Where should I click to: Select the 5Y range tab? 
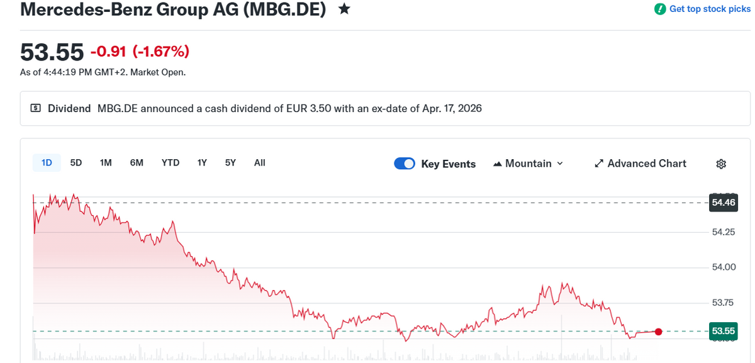point(230,162)
